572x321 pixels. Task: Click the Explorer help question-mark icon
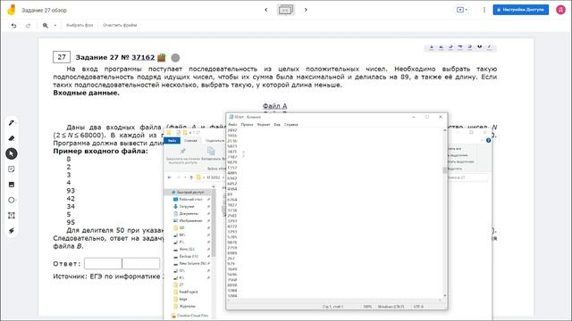[x=489, y=141]
